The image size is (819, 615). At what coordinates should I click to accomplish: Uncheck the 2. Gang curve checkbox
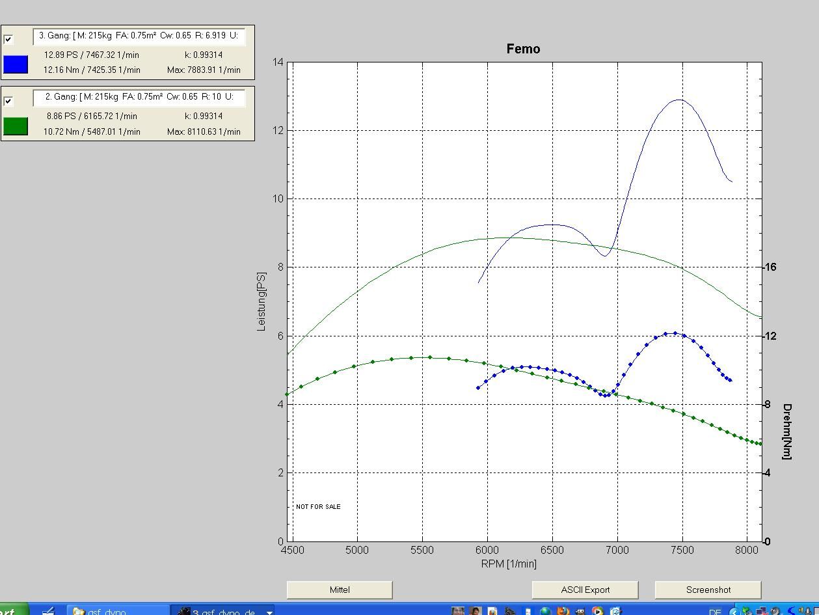[x=8, y=101]
